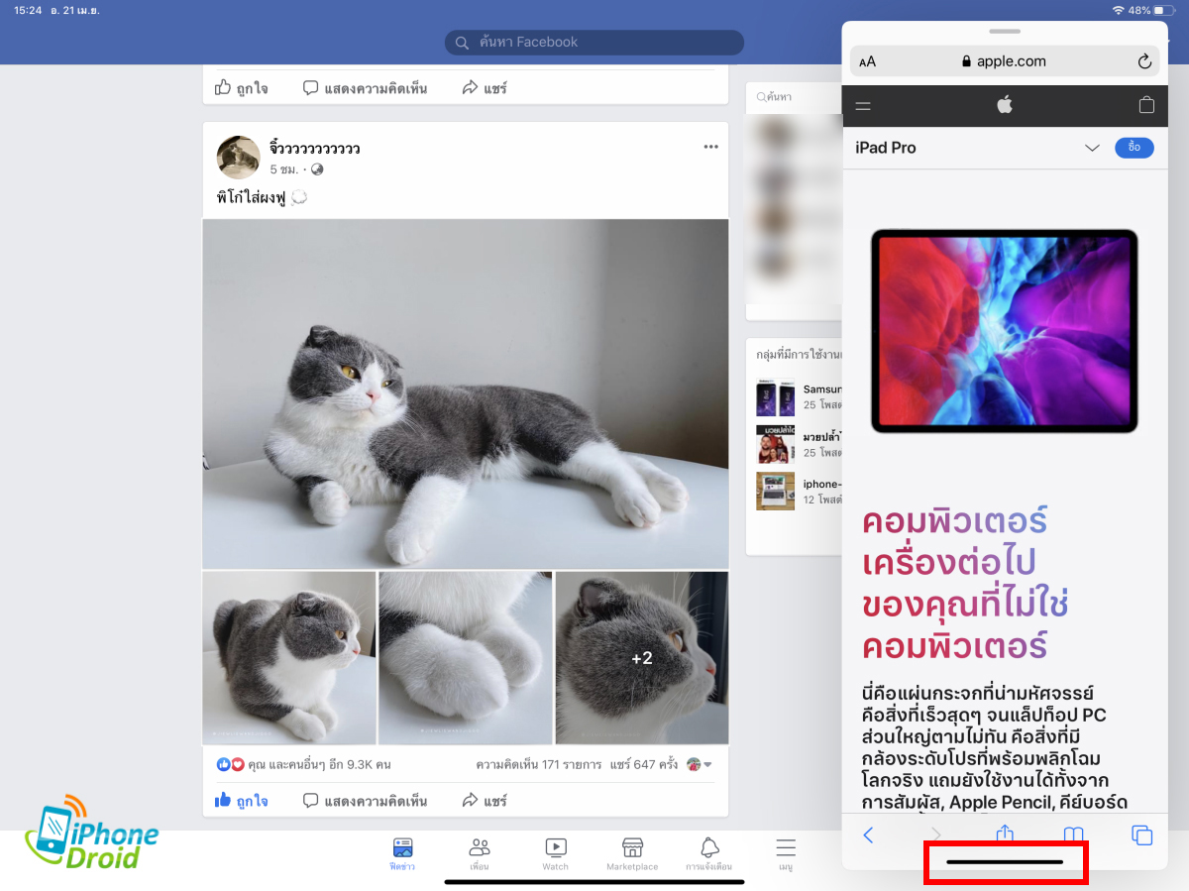This screenshot has width=1189, height=891.
Task: Open the Samsung group in the sidebar
Action: [x=799, y=397]
